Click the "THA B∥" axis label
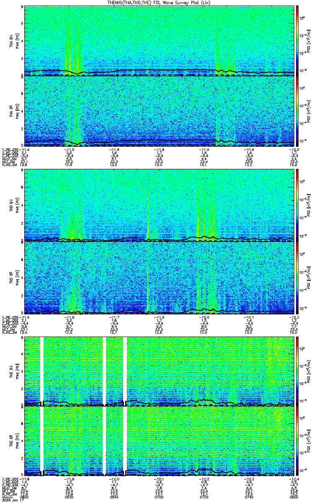Viewport: 314px width, 503px height. [11, 111]
